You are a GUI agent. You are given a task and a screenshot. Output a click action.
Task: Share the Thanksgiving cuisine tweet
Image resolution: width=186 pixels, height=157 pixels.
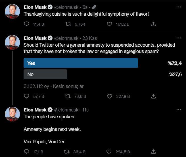(153, 24)
